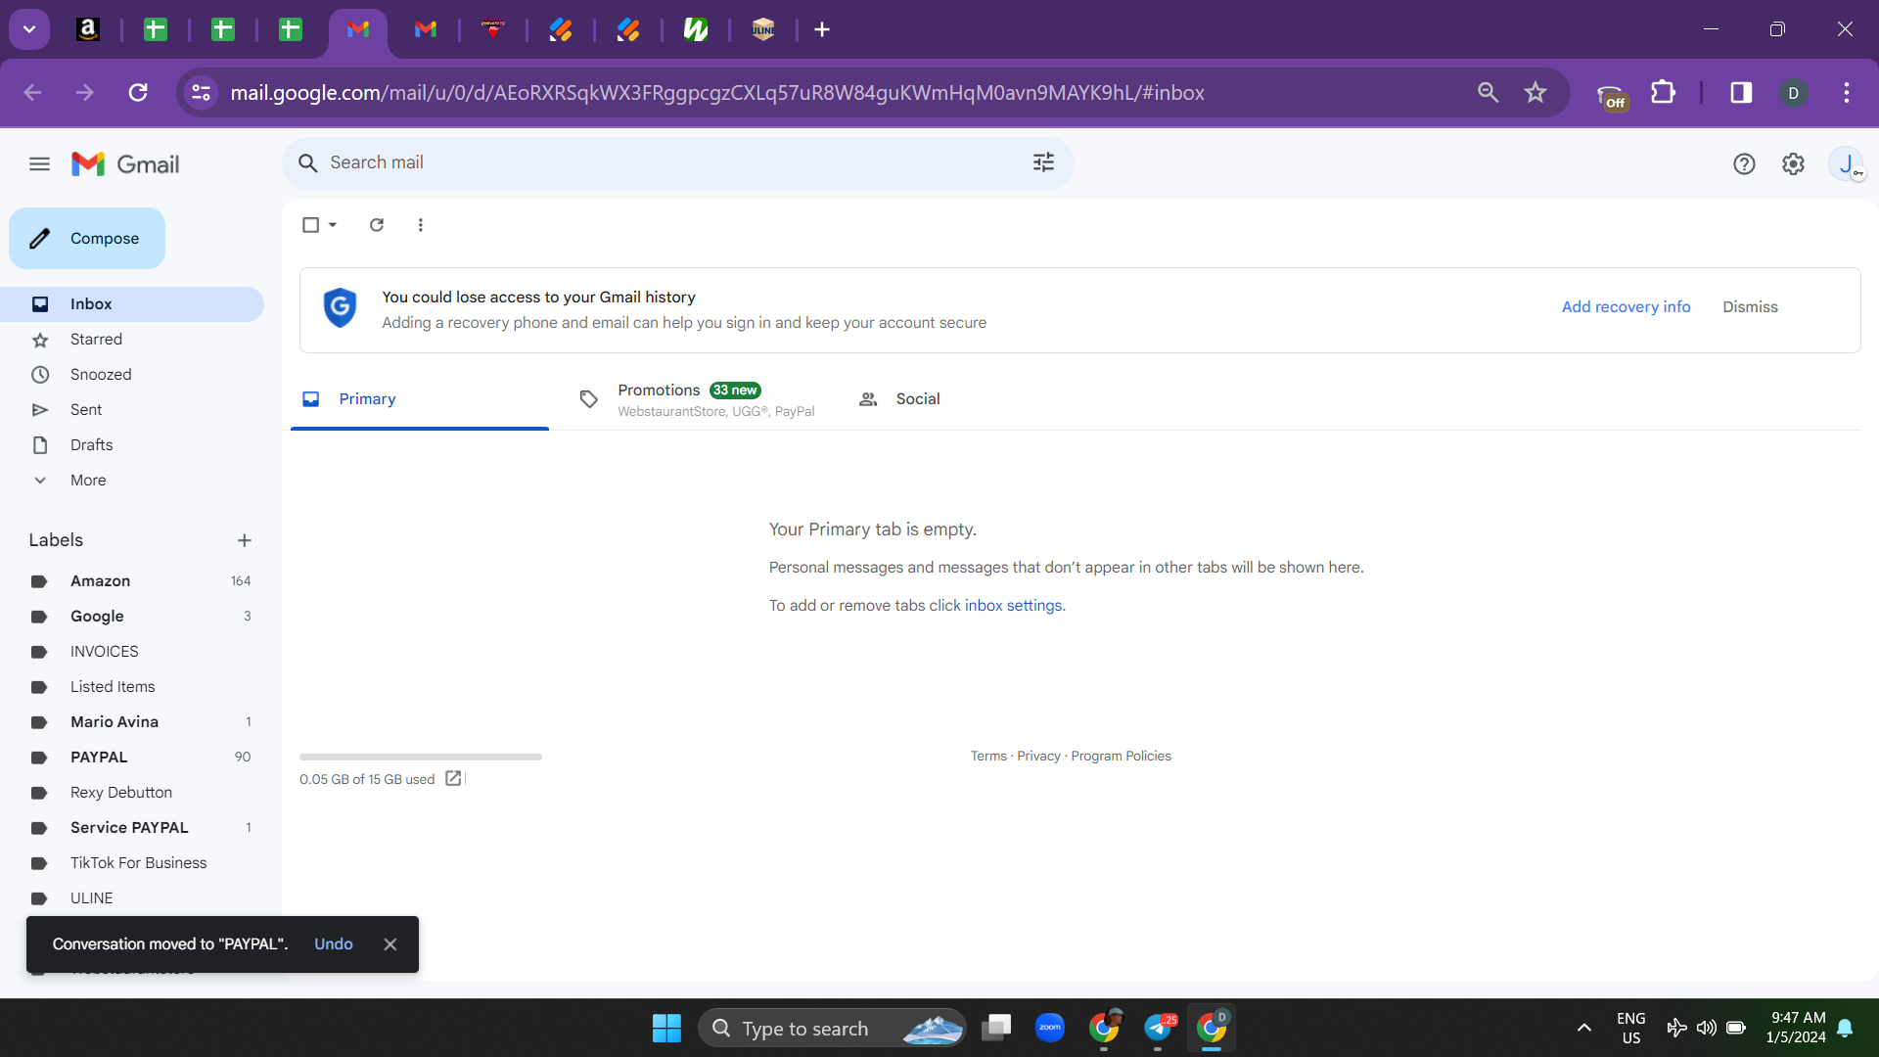Open Program Policies link

1121,756
